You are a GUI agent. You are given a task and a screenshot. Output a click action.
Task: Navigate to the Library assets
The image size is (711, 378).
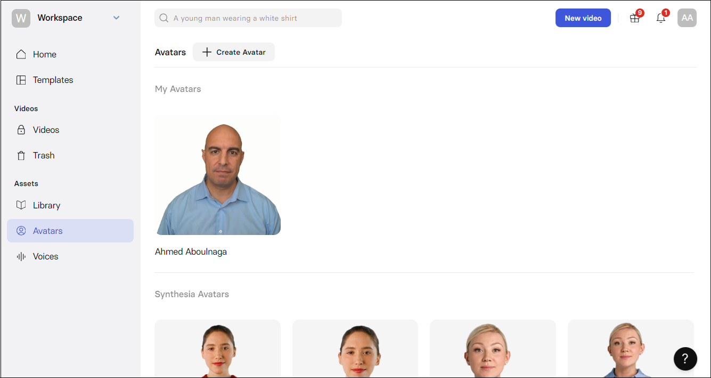pos(46,205)
